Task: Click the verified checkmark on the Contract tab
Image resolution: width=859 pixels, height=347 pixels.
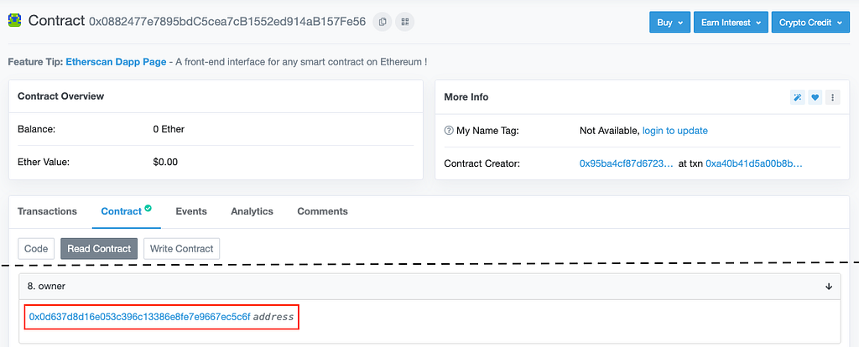Action: click(x=148, y=208)
